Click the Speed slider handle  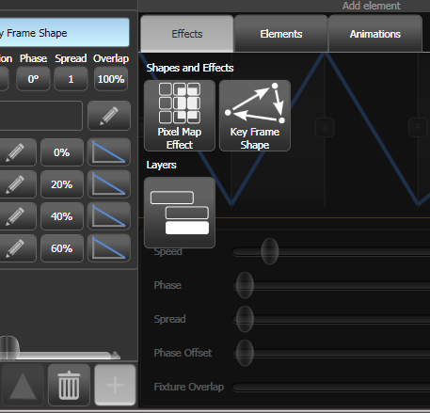tap(270, 251)
